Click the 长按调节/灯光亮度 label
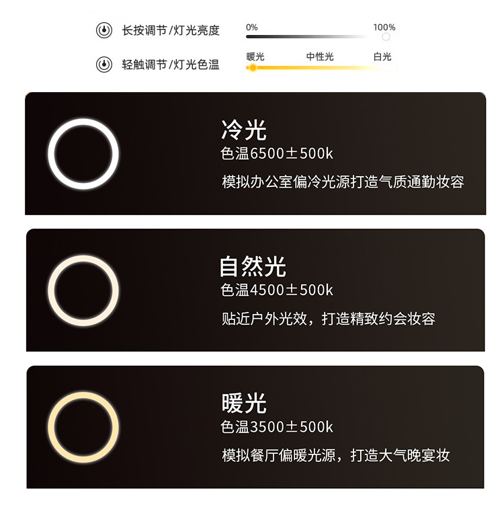The height and width of the screenshot is (511, 504). click(x=171, y=30)
